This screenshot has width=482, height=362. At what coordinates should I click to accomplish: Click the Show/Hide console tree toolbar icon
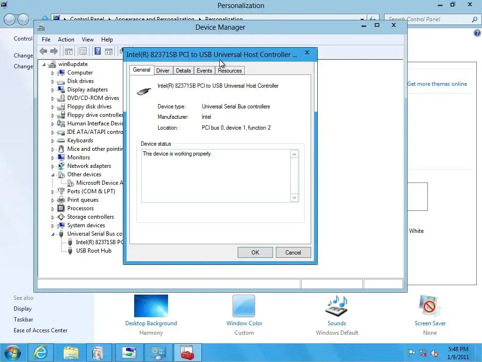point(69,51)
